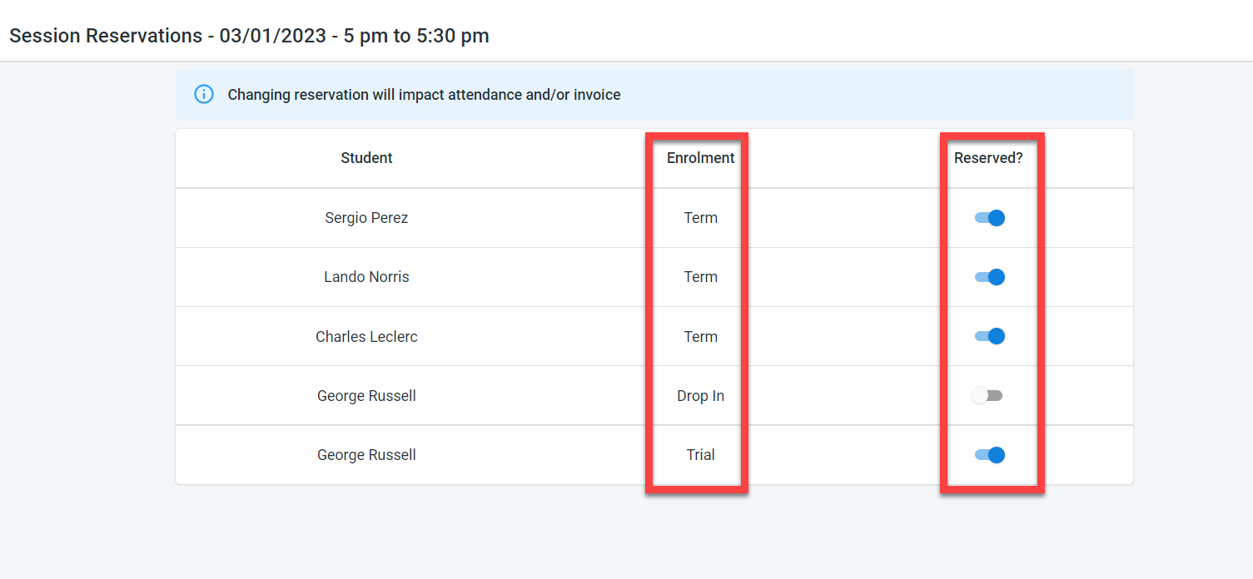Turn off Charles Leclerc's reserved toggle
The image size is (1253, 579).
[990, 337]
